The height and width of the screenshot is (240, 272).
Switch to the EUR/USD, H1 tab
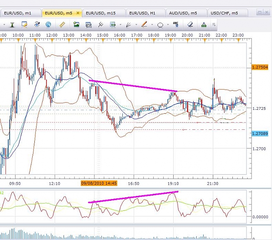click(146, 13)
